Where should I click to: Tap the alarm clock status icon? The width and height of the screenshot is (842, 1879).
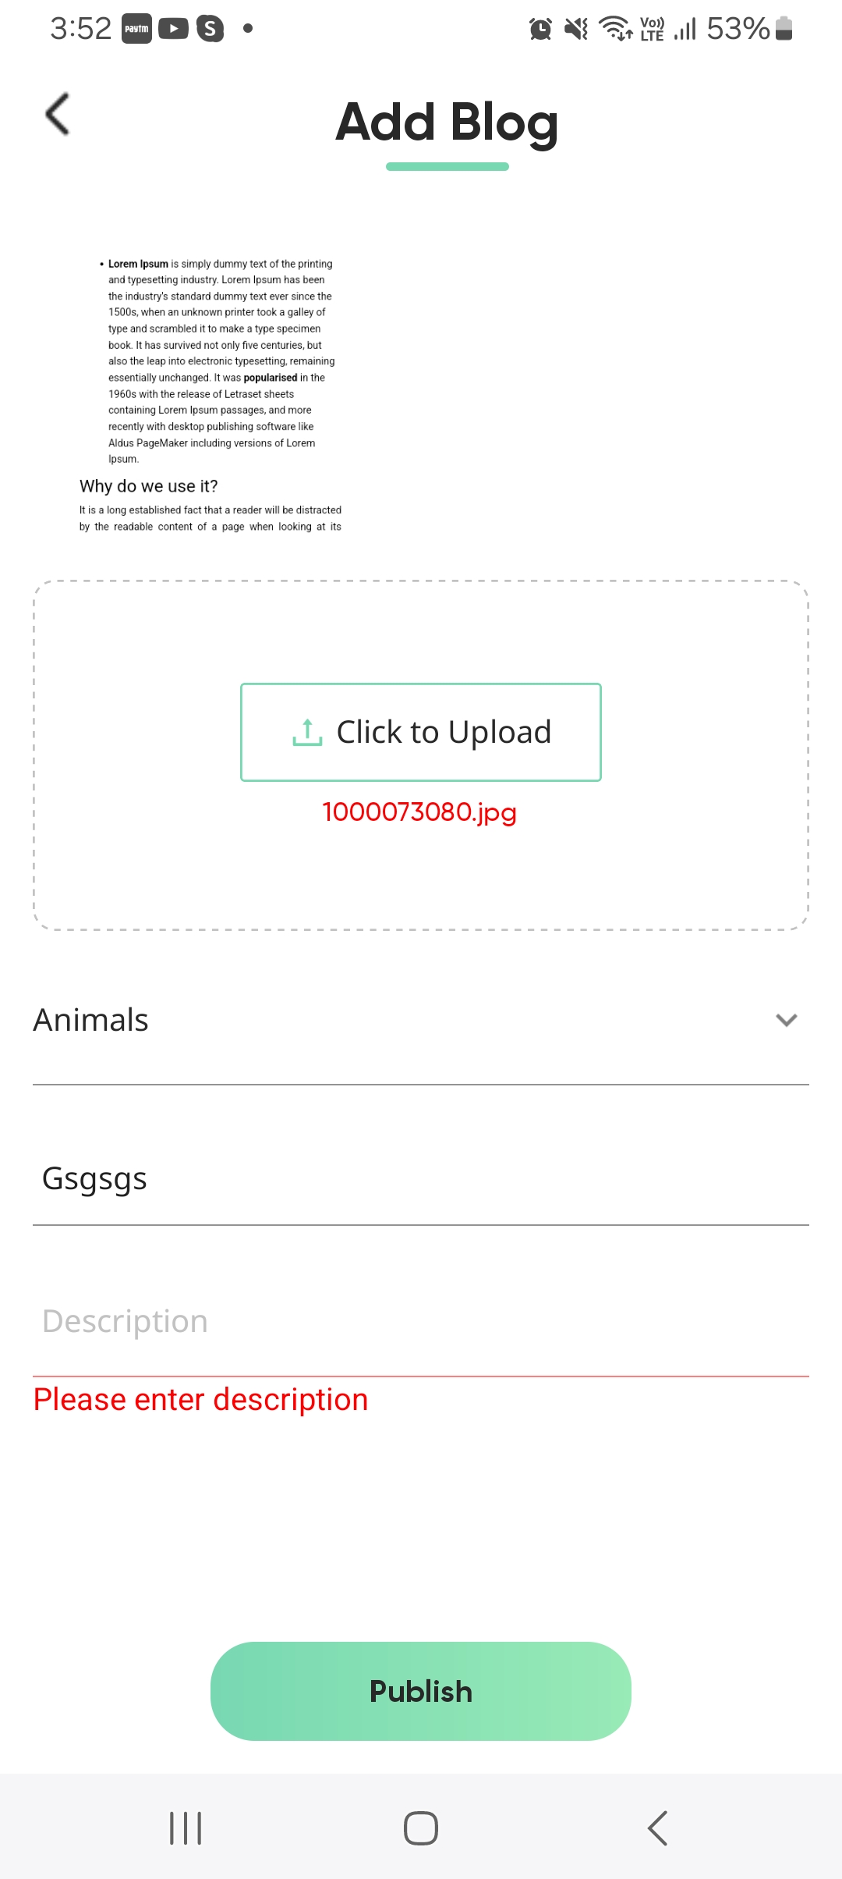[540, 29]
